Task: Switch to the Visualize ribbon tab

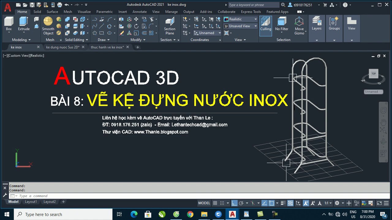Action: tap(84, 12)
